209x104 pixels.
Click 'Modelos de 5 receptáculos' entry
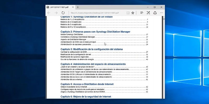104,24
